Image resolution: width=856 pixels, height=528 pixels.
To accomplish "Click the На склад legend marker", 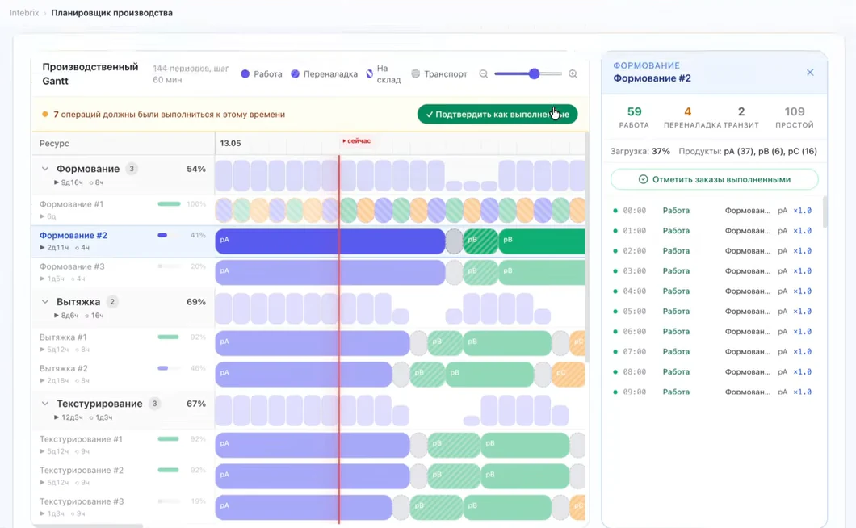I will coord(370,73).
